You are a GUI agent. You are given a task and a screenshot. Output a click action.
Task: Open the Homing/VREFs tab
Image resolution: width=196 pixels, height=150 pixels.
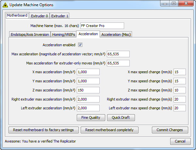point(63,34)
